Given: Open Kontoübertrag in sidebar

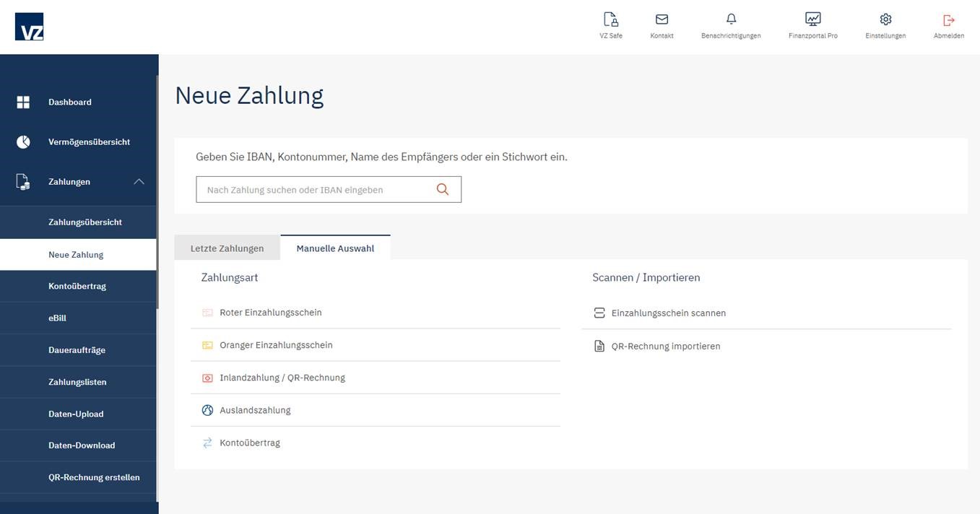Looking at the screenshot, I should [78, 287].
